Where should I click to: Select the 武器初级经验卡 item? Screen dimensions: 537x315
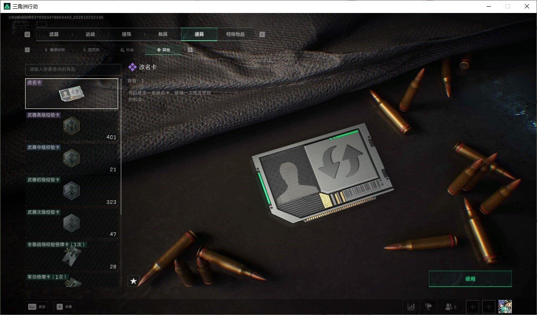click(72, 191)
